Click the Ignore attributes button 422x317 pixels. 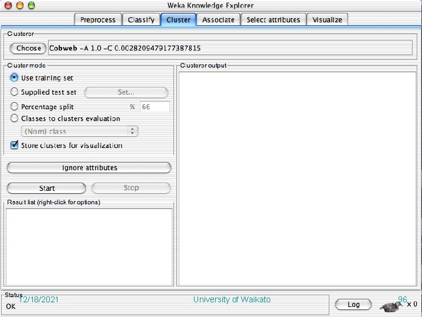click(x=89, y=168)
